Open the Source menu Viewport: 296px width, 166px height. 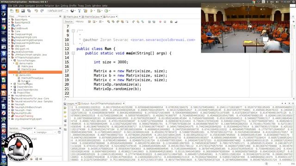tap(40, 6)
